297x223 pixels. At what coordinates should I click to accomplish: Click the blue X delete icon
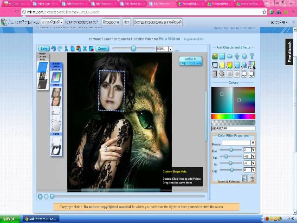[x=85, y=48]
